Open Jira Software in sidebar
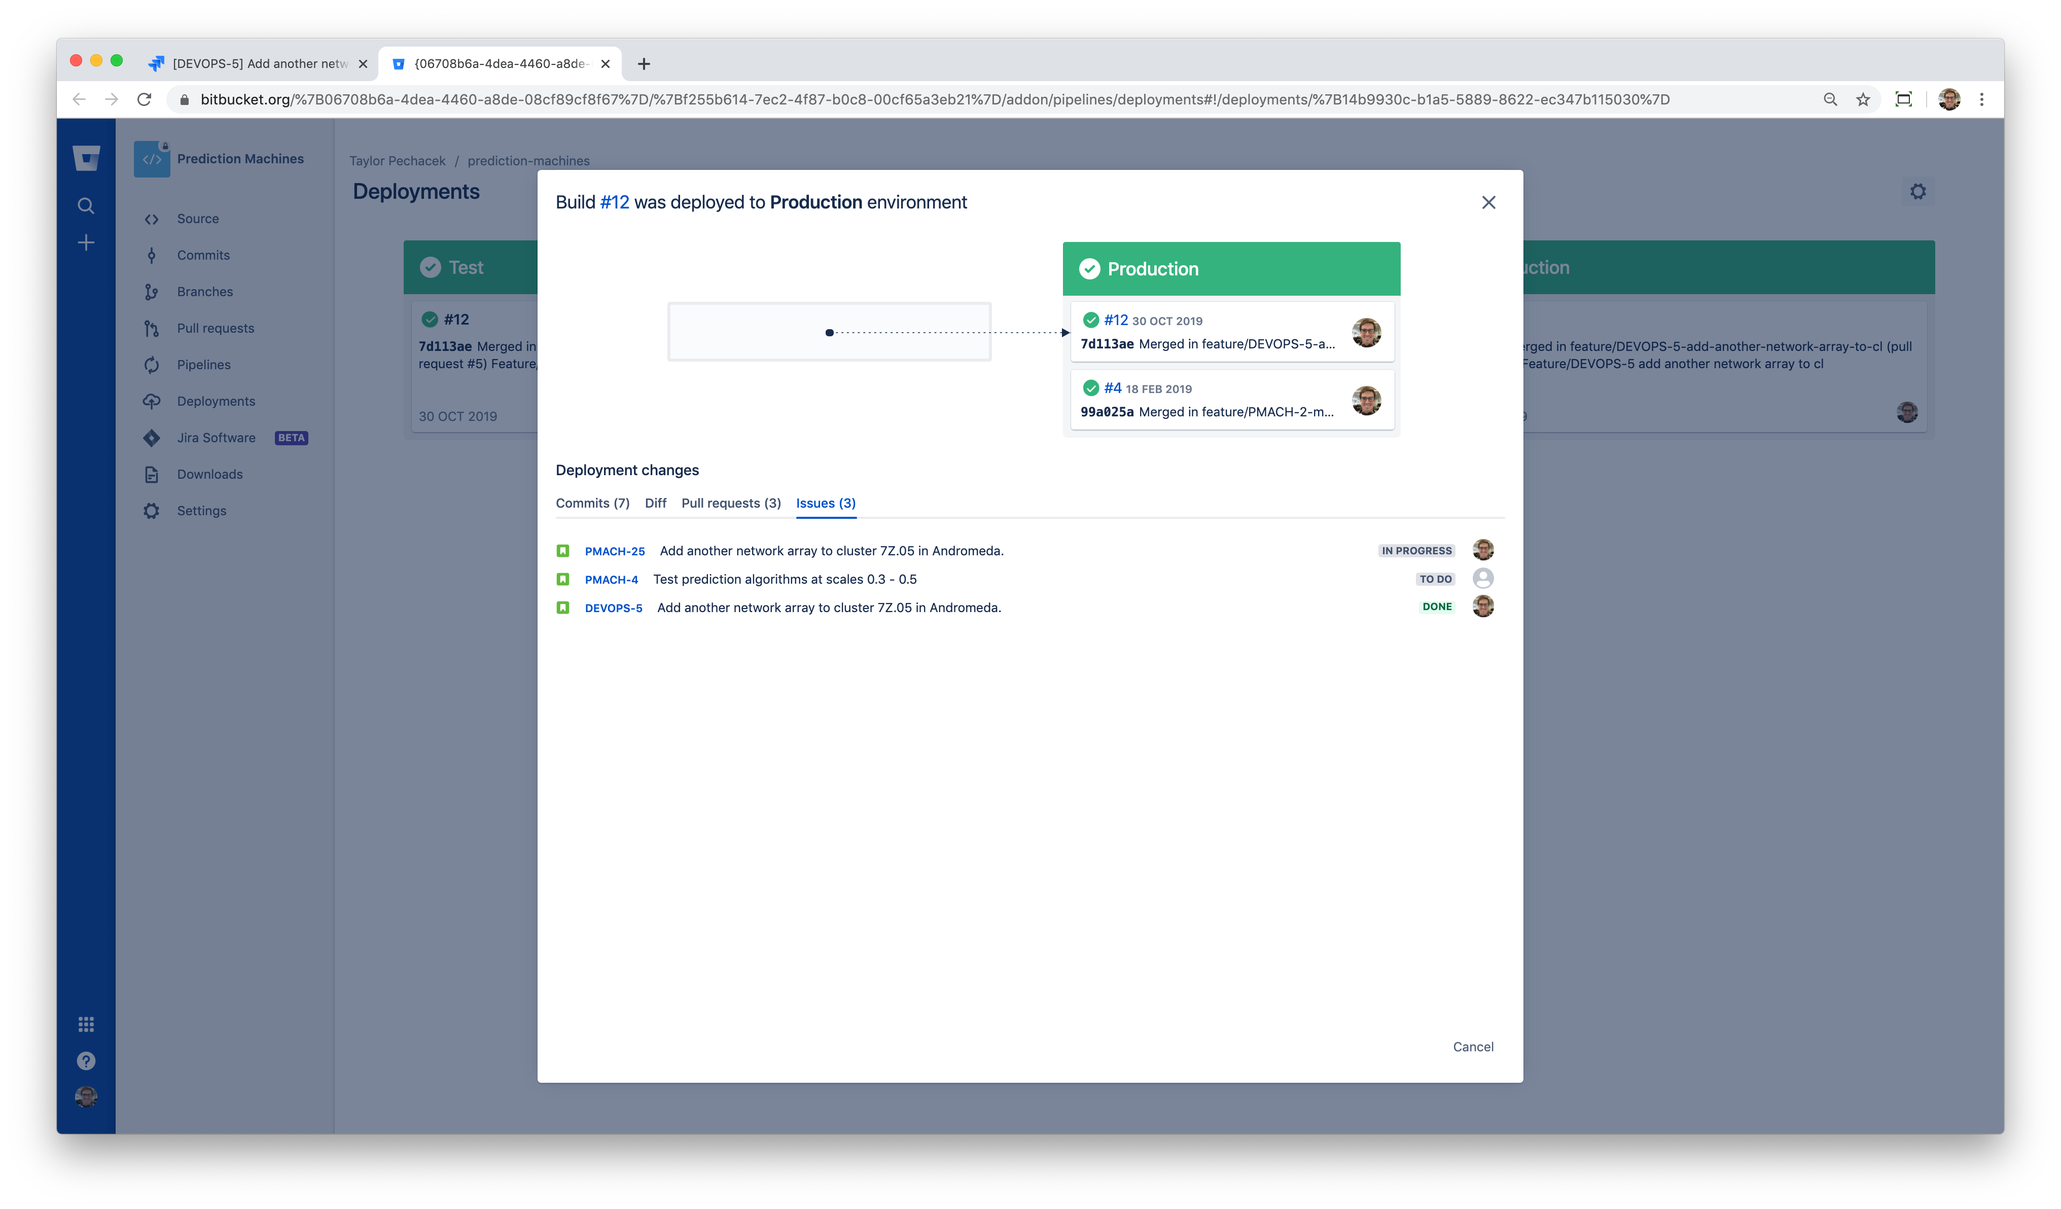The height and width of the screenshot is (1209, 2061). (x=216, y=438)
